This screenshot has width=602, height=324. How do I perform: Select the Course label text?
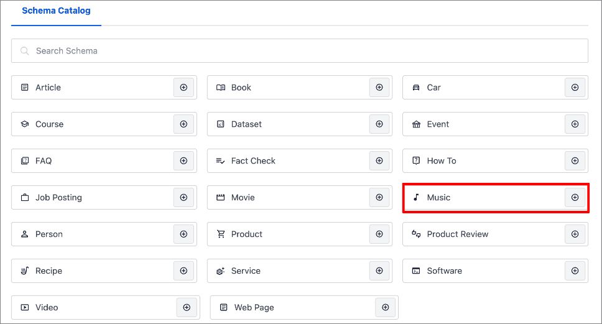click(x=50, y=124)
